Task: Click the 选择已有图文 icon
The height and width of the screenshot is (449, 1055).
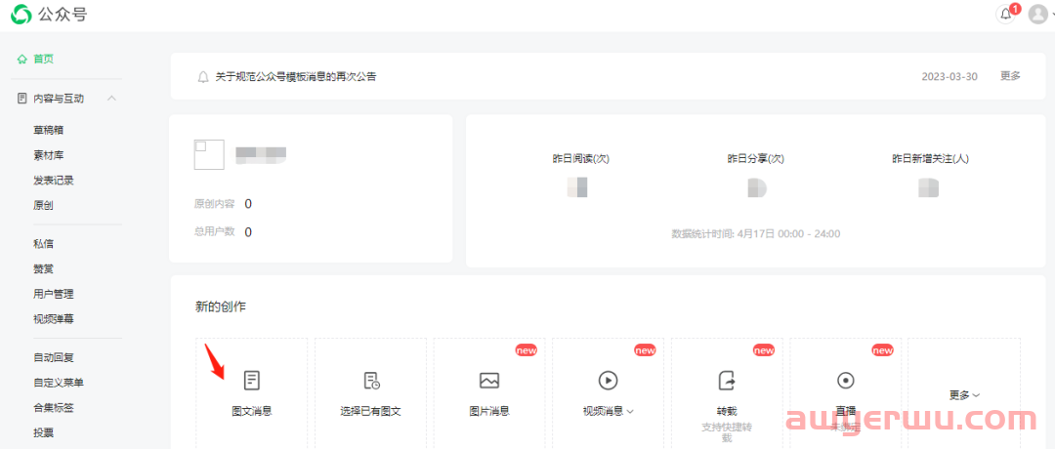Action: [x=371, y=381]
